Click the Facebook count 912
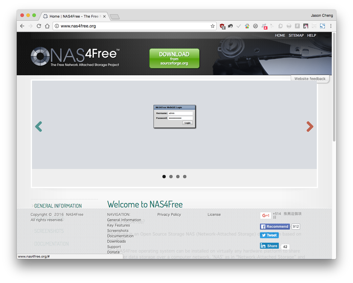The image size is (353, 283). [x=296, y=226]
